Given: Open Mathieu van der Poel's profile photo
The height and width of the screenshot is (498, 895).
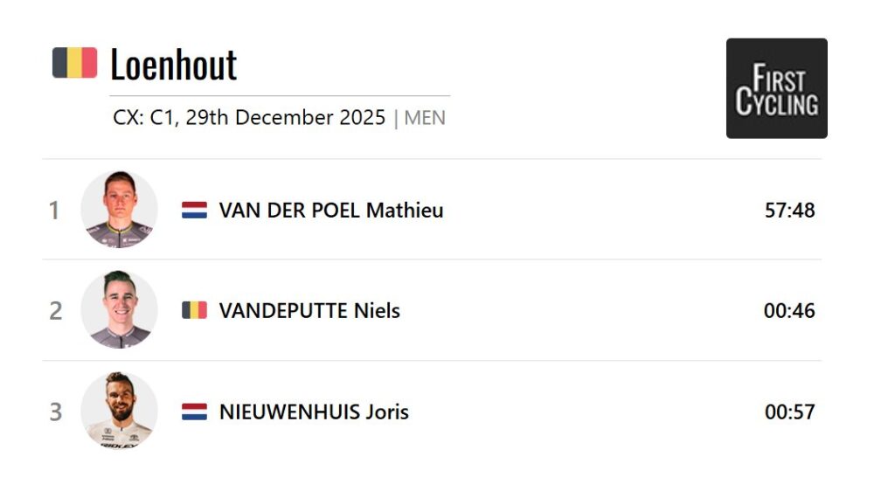Looking at the screenshot, I should tap(119, 210).
